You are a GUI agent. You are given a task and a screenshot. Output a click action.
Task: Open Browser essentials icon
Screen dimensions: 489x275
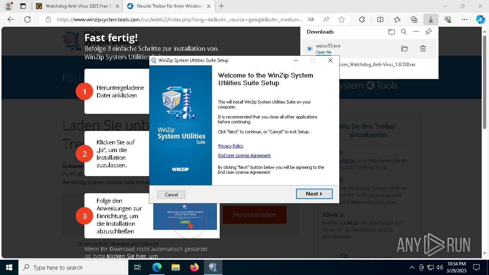448,19
